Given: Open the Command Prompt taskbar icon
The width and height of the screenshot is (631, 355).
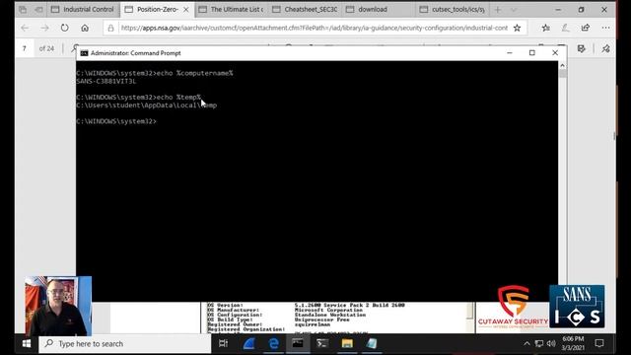Looking at the screenshot, I should [x=298, y=343].
